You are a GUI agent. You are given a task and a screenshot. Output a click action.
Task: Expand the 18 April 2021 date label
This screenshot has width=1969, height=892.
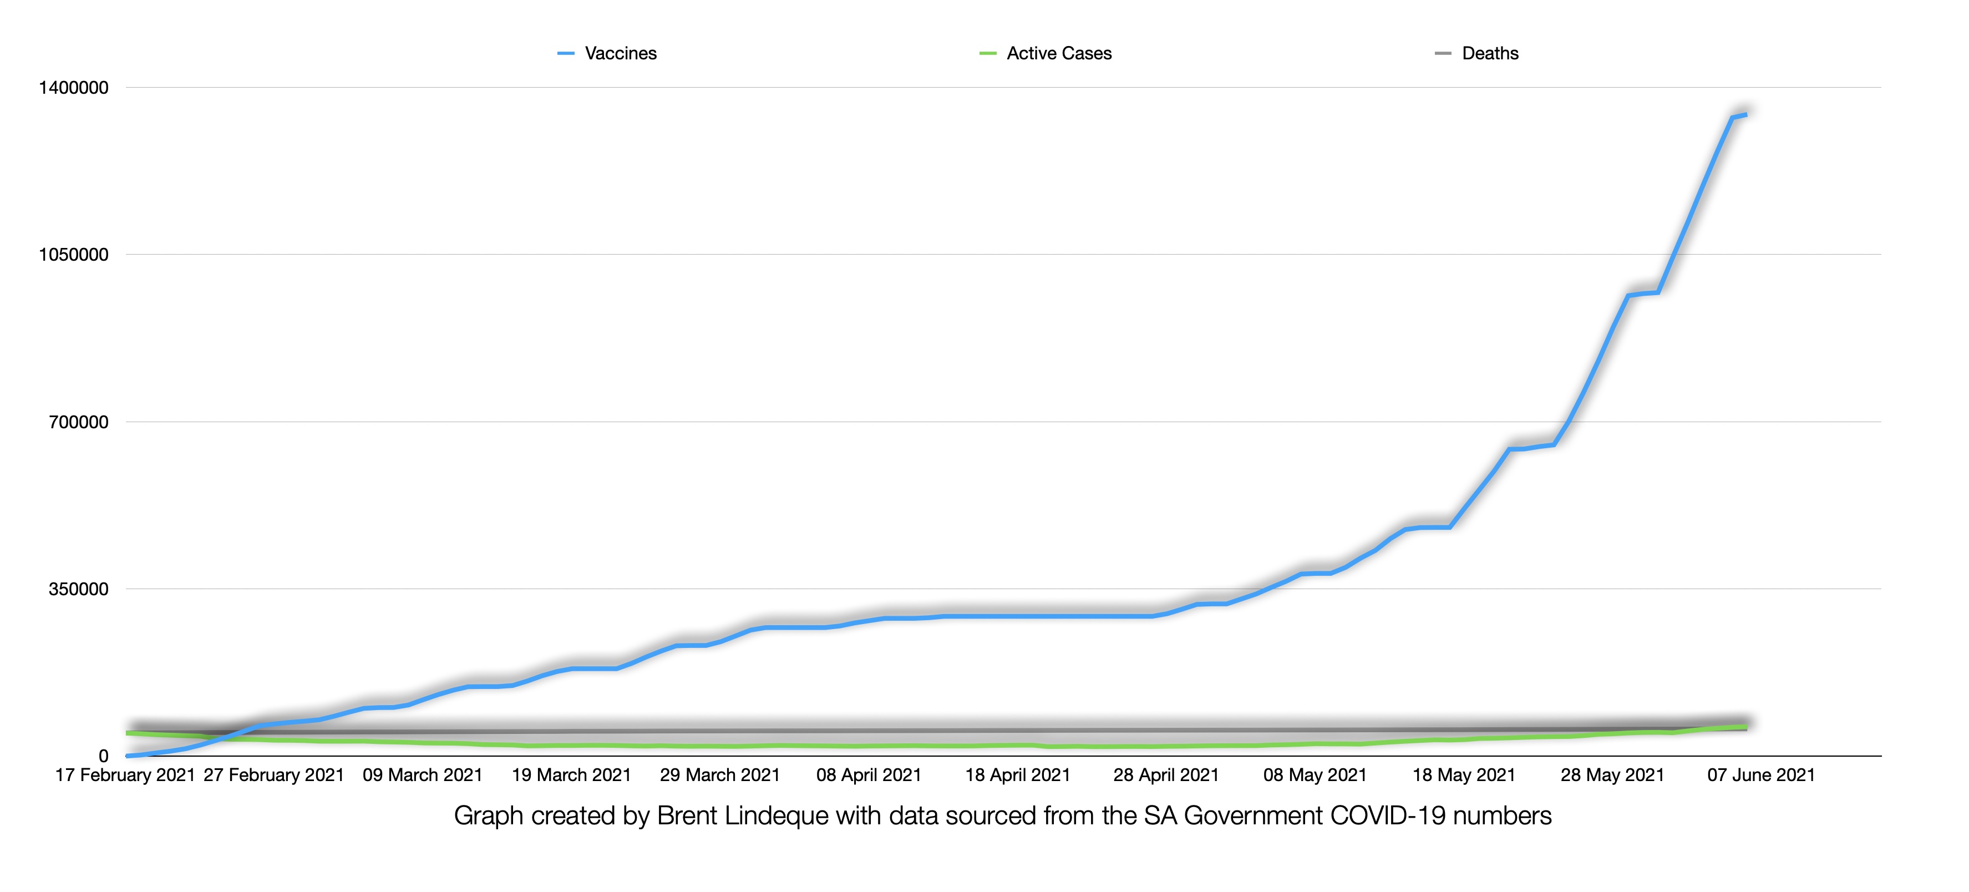tap(1019, 773)
